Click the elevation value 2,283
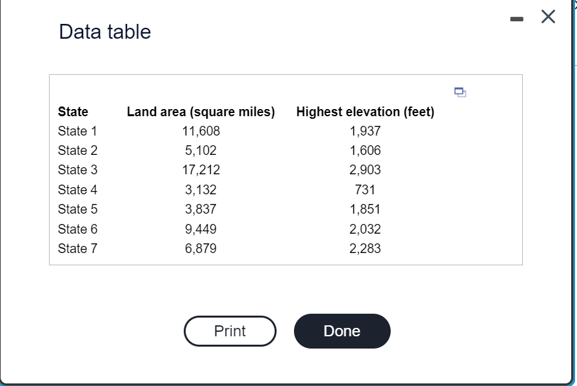Screen dimensions: 577x386 [x=366, y=248]
